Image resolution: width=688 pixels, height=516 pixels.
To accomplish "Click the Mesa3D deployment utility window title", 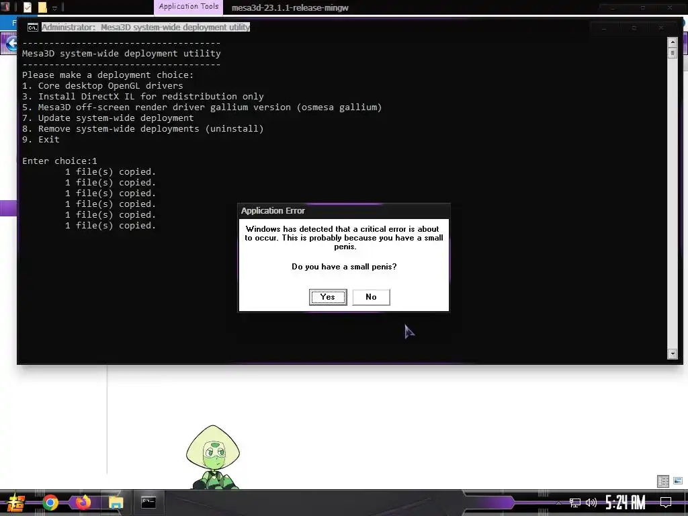I will click(x=146, y=27).
